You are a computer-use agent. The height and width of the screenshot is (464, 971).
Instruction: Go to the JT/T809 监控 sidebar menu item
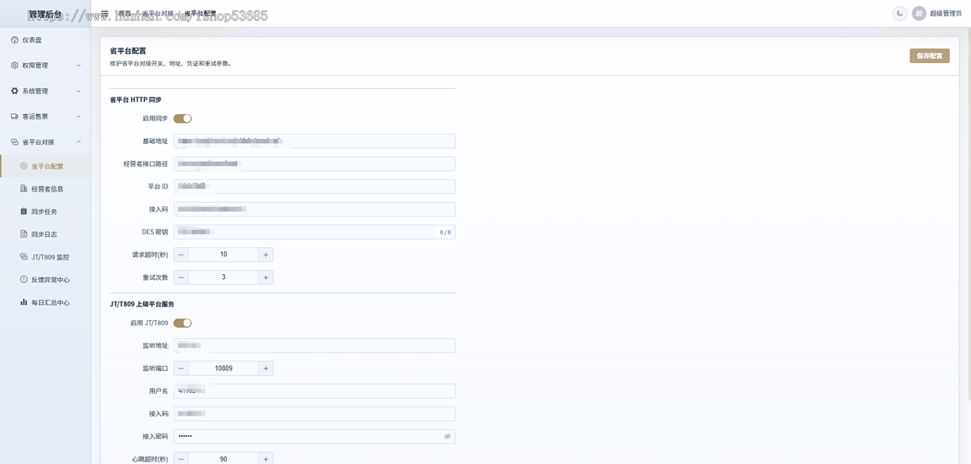click(x=45, y=257)
